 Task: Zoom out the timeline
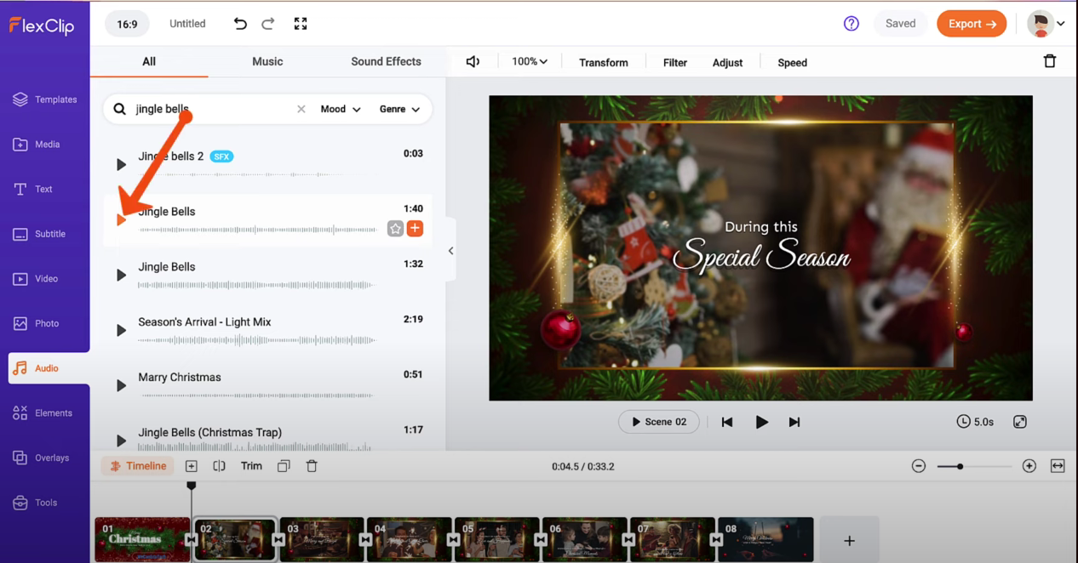918,466
